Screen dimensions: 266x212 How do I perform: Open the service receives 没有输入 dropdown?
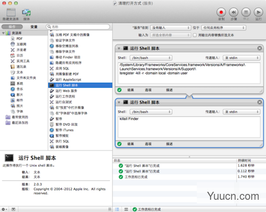(171, 28)
